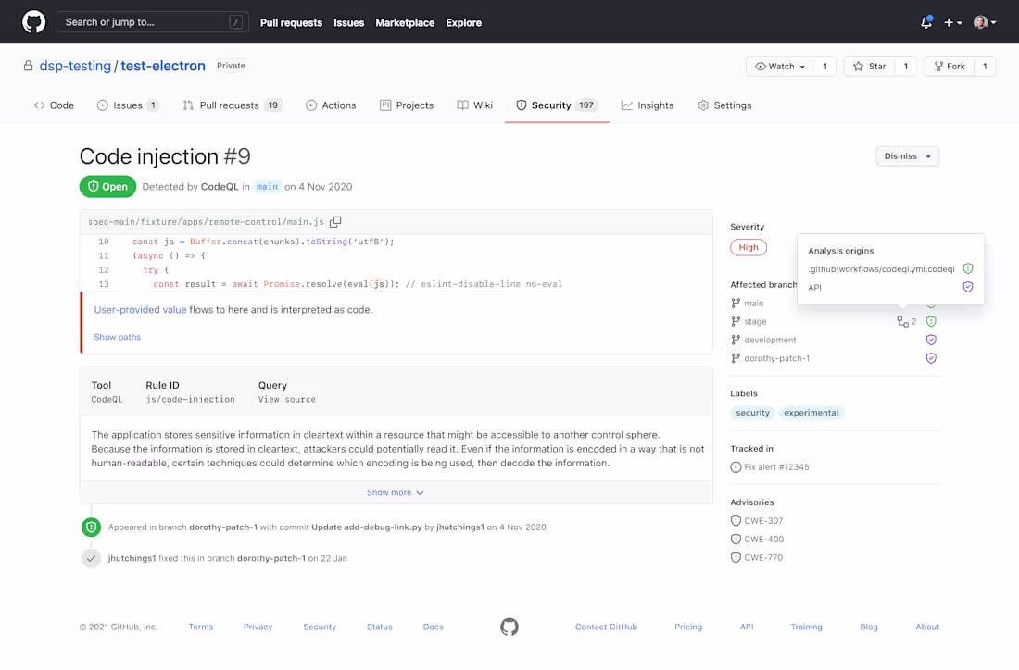Click the footer GitHub logo
The image size is (1019, 670).
point(509,627)
